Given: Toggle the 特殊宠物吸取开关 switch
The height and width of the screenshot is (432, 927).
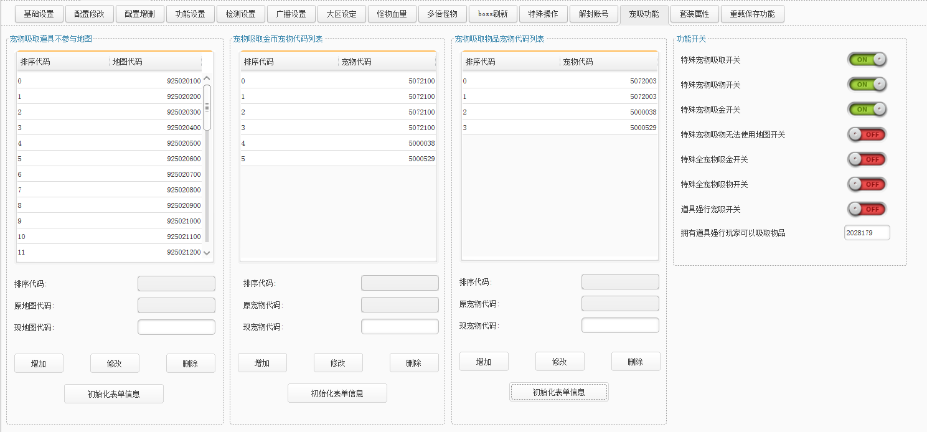Looking at the screenshot, I should (x=867, y=60).
